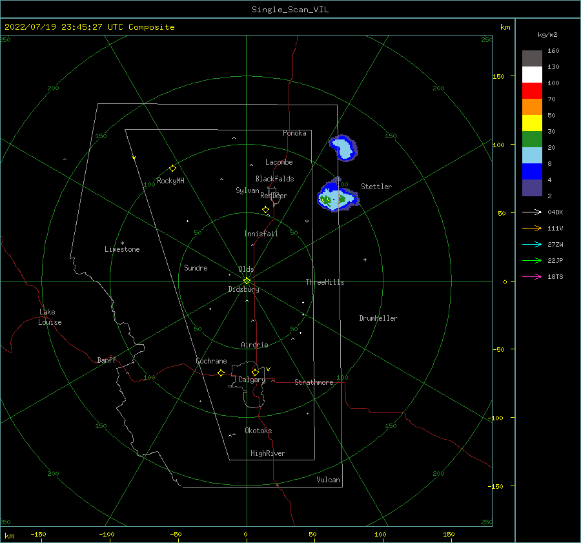581x543 pixels.
Task: Click the Calgary city label
Action: (x=252, y=380)
